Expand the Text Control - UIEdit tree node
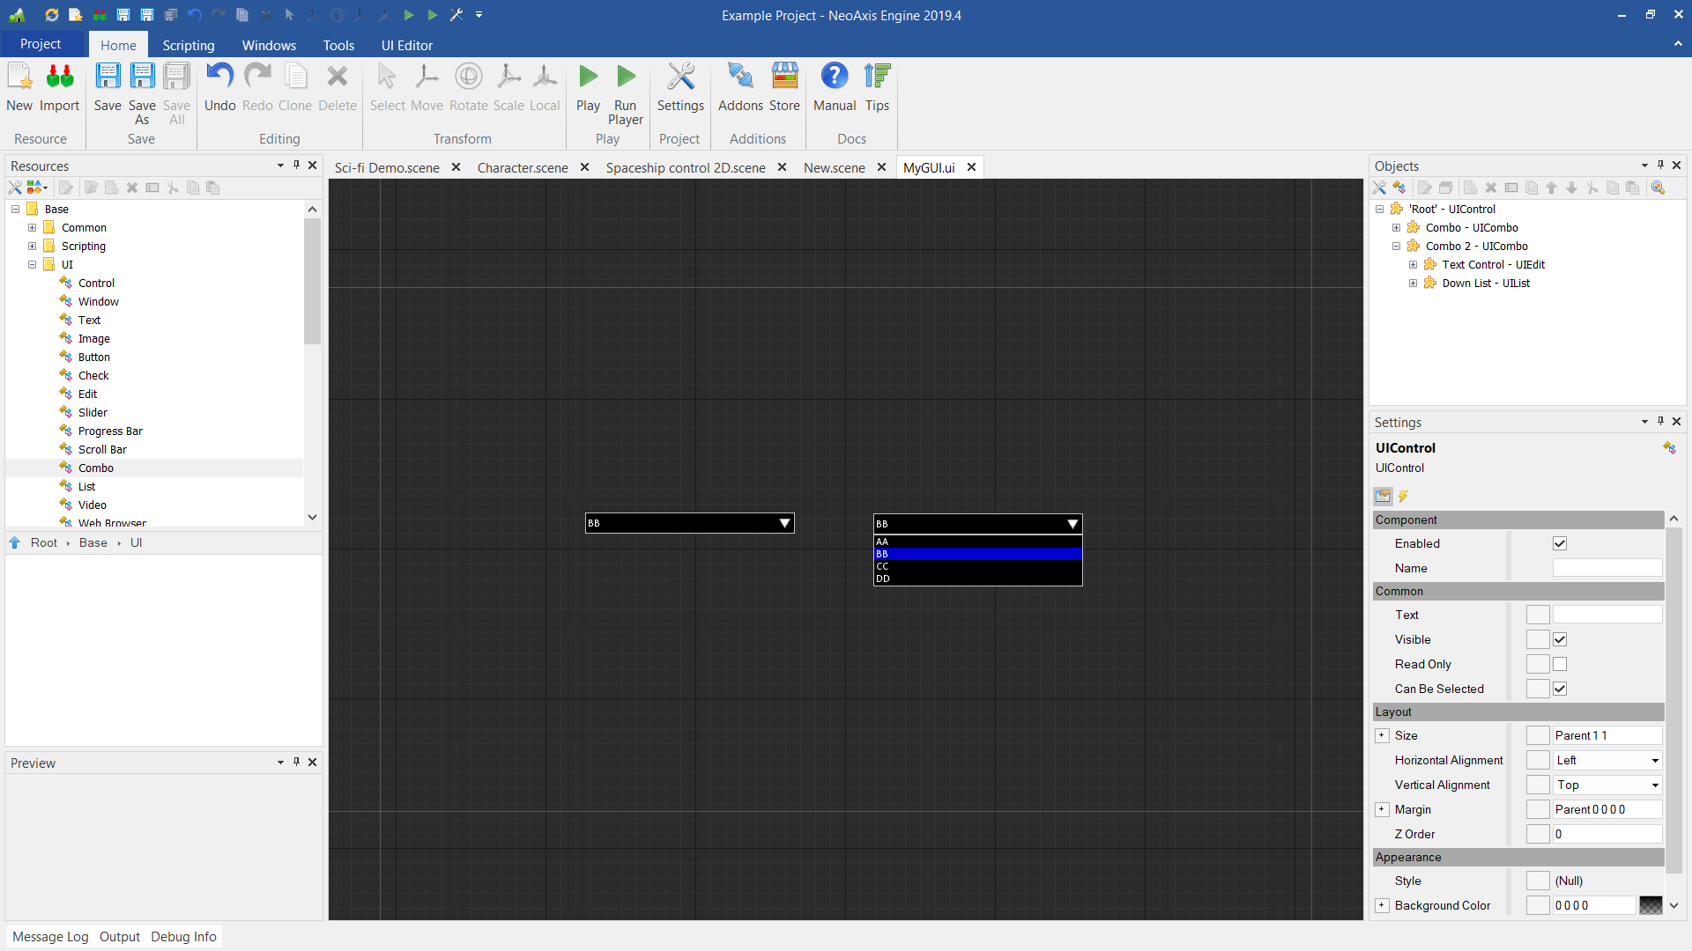This screenshot has height=951, width=1692. point(1413,264)
